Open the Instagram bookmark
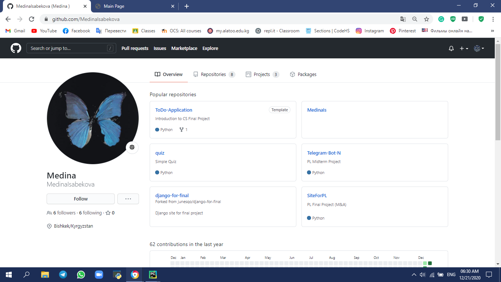 click(x=370, y=31)
